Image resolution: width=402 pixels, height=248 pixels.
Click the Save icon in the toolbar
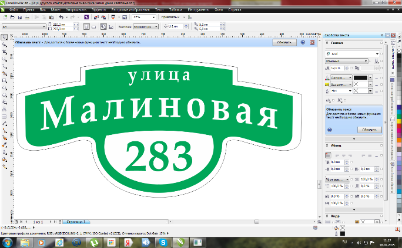20,18
